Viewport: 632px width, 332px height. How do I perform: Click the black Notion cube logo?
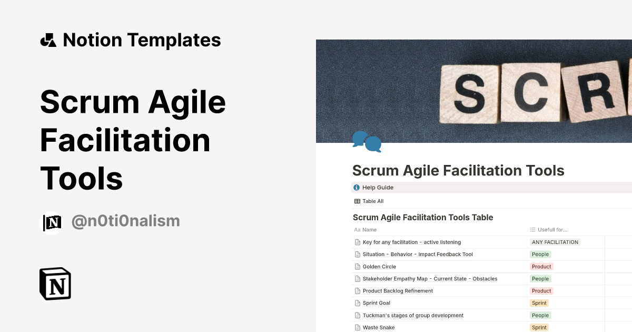55,284
